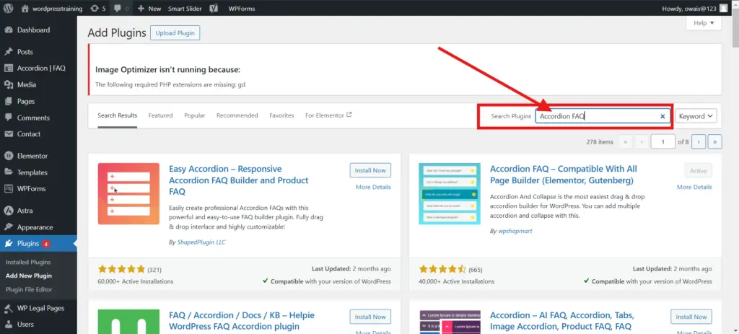Open More Details for Easy Accordion

[373, 187]
